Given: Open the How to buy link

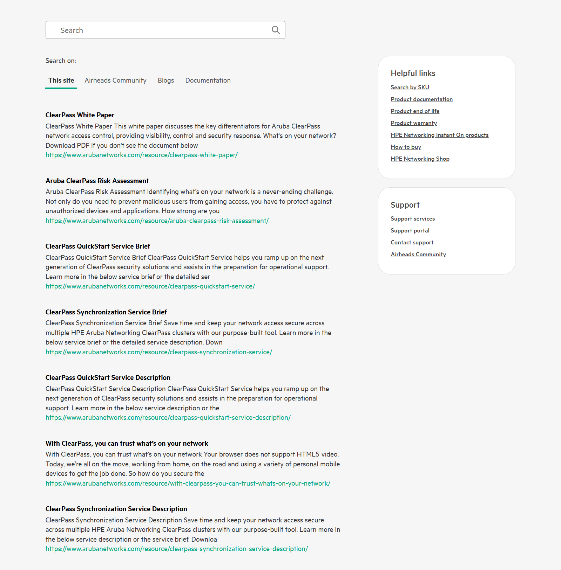Looking at the screenshot, I should click(x=406, y=147).
